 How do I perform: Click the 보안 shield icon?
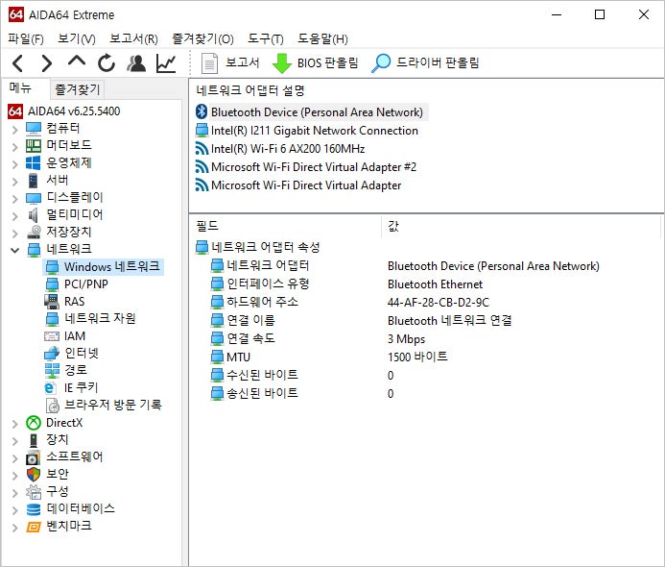[x=33, y=474]
